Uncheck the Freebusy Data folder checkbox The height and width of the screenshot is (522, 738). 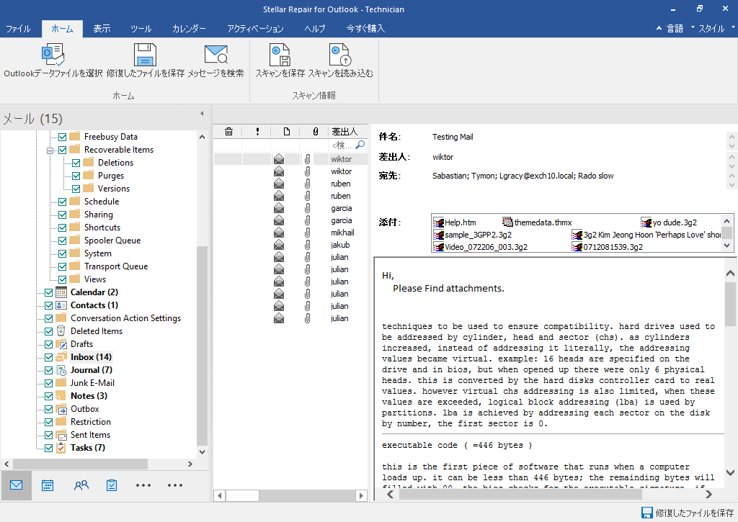(62, 137)
